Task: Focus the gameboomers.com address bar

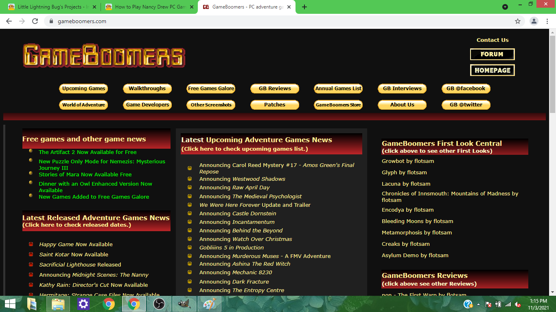Action: tap(285, 21)
